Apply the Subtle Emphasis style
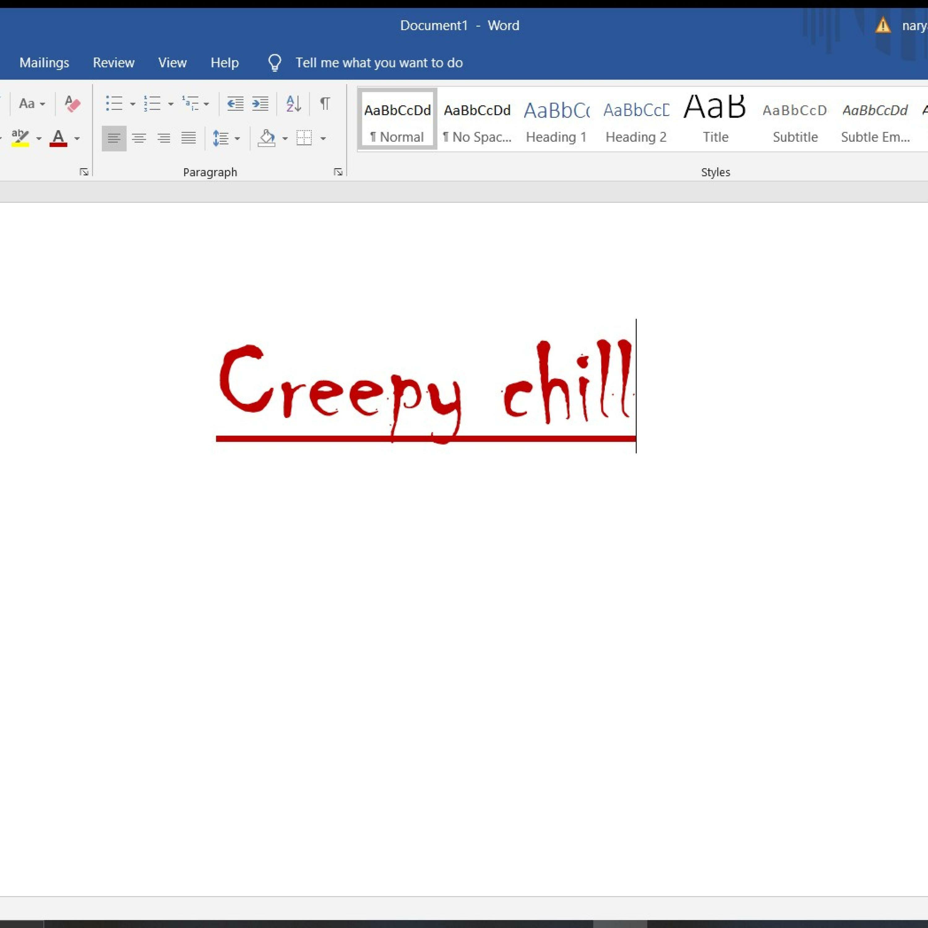928x928 pixels. (x=875, y=119)
